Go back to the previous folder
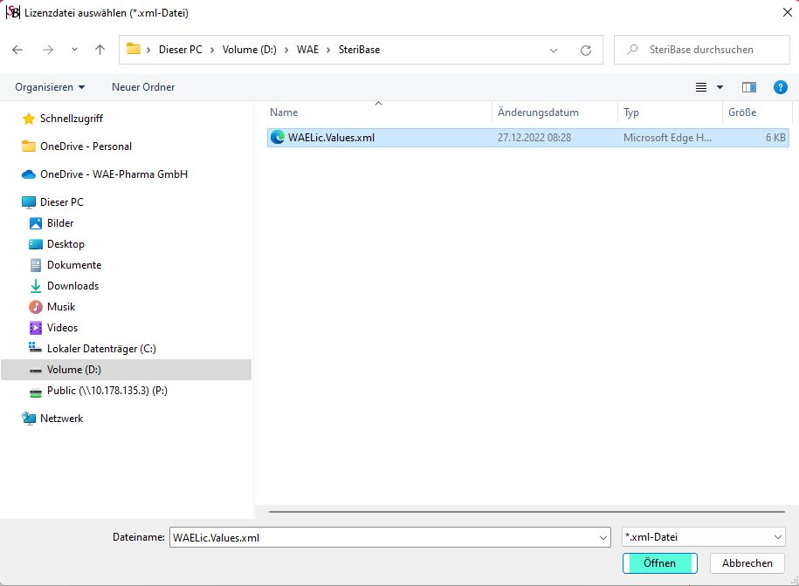Viewport: 799px width, 586px height. (x=17, y=50)
